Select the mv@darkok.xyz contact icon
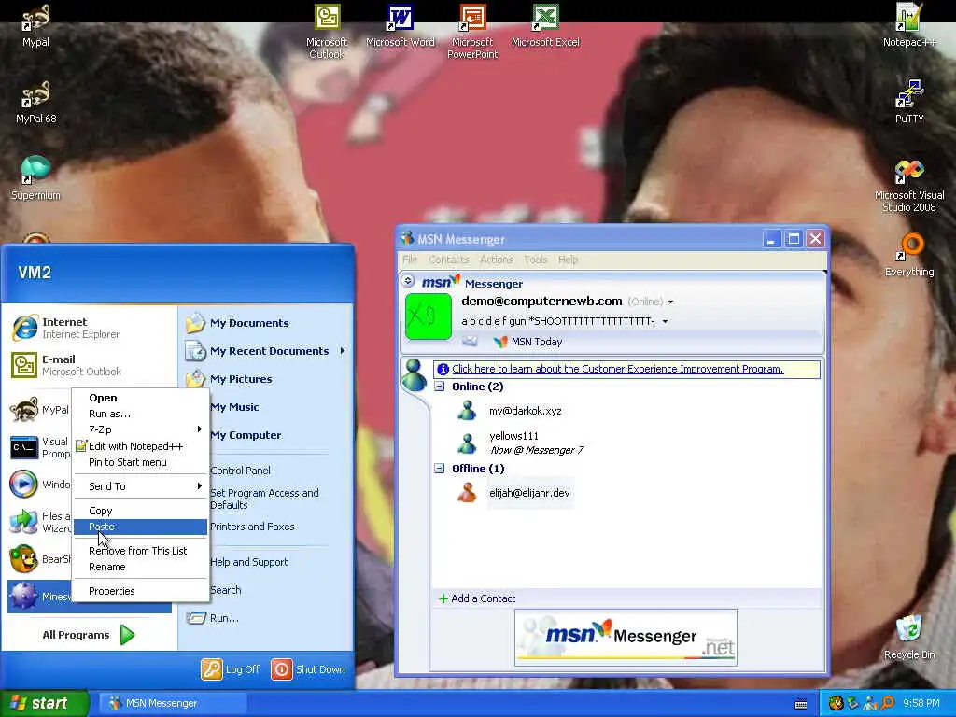This screenshot has height=717, width=956. pos(467,411)
